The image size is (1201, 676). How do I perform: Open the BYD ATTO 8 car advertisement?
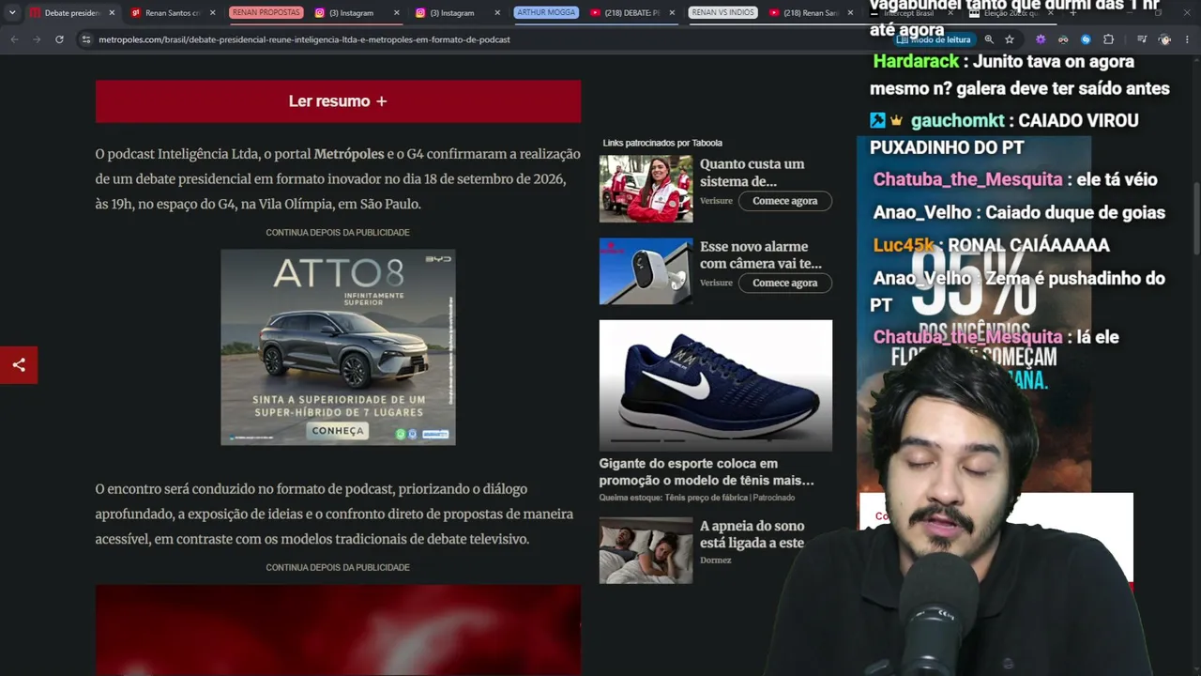[x=338, y=346]
